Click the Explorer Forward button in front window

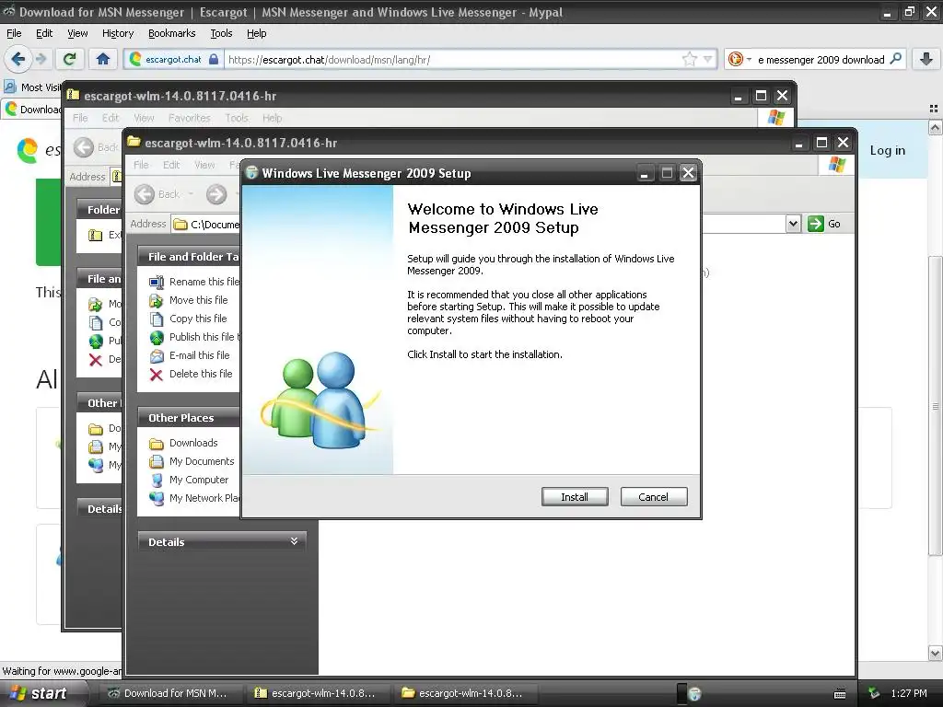click(216, 194)
